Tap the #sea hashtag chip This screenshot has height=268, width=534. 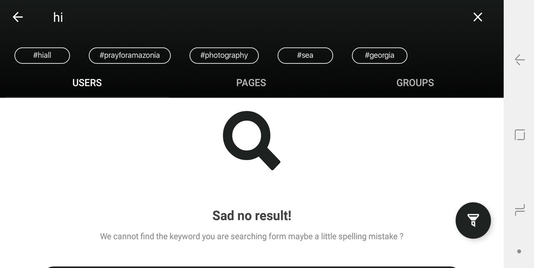click(x=305, y=55)
